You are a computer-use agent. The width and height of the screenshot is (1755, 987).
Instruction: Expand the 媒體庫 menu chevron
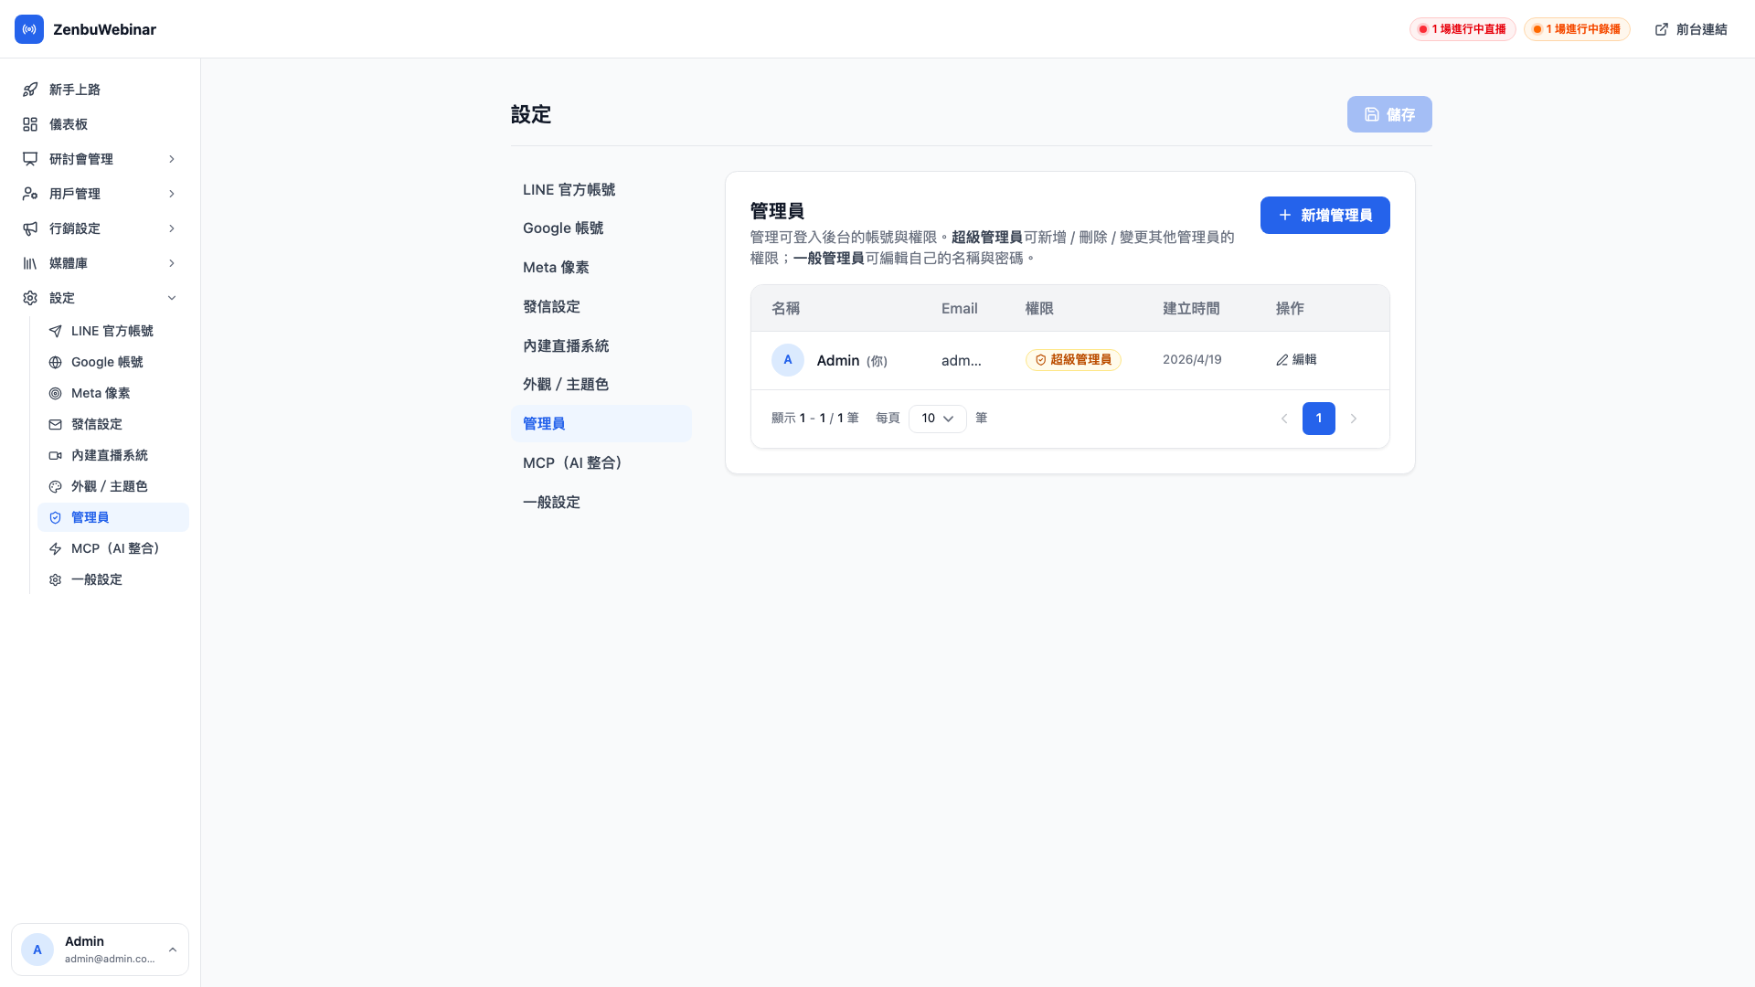(172, 263)
